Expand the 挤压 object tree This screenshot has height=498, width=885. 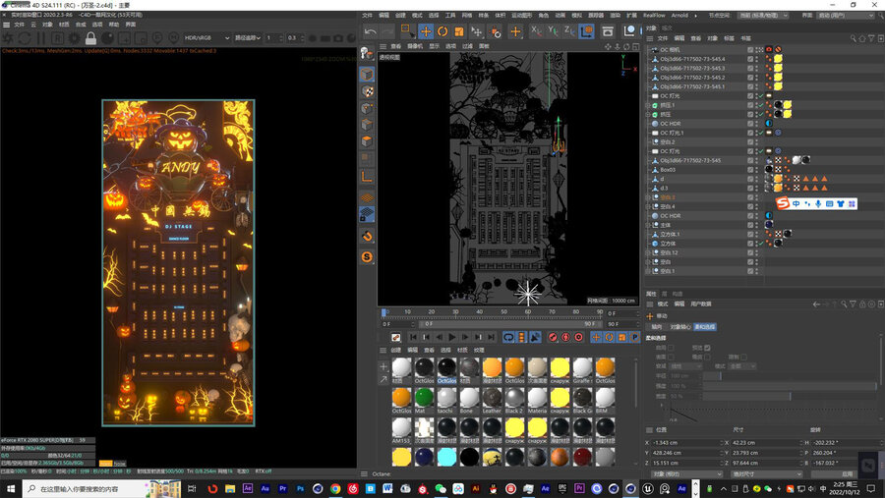(648, 114)
